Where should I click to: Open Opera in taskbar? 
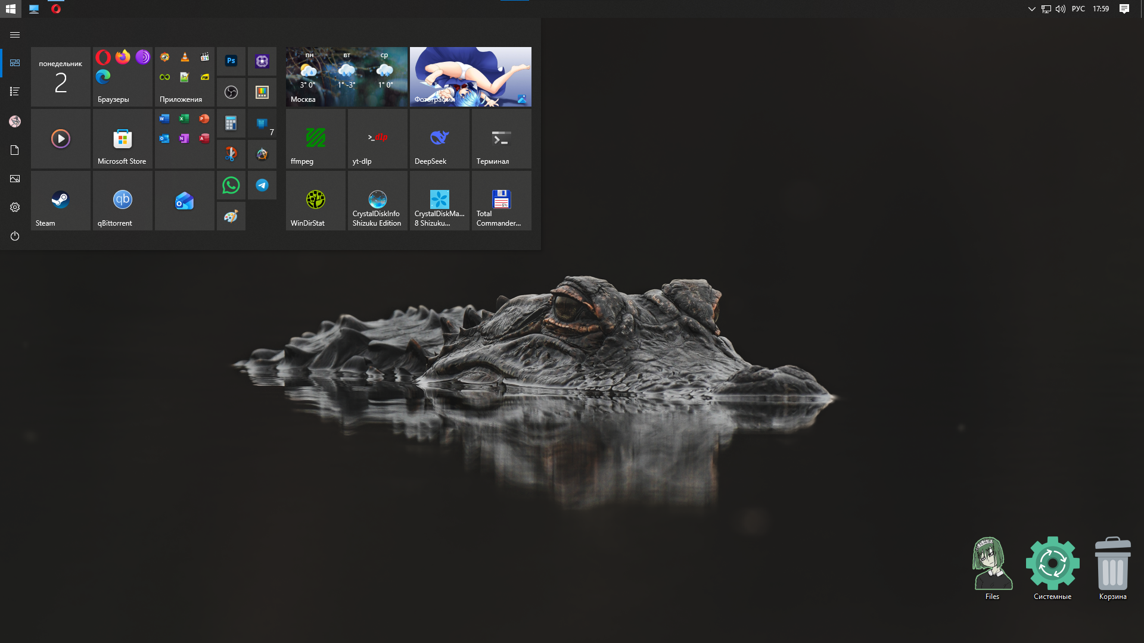(x=56, y=9)
